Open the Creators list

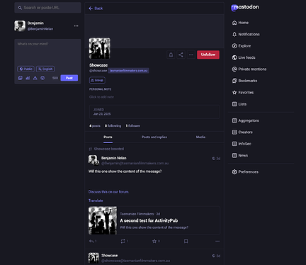242,132
